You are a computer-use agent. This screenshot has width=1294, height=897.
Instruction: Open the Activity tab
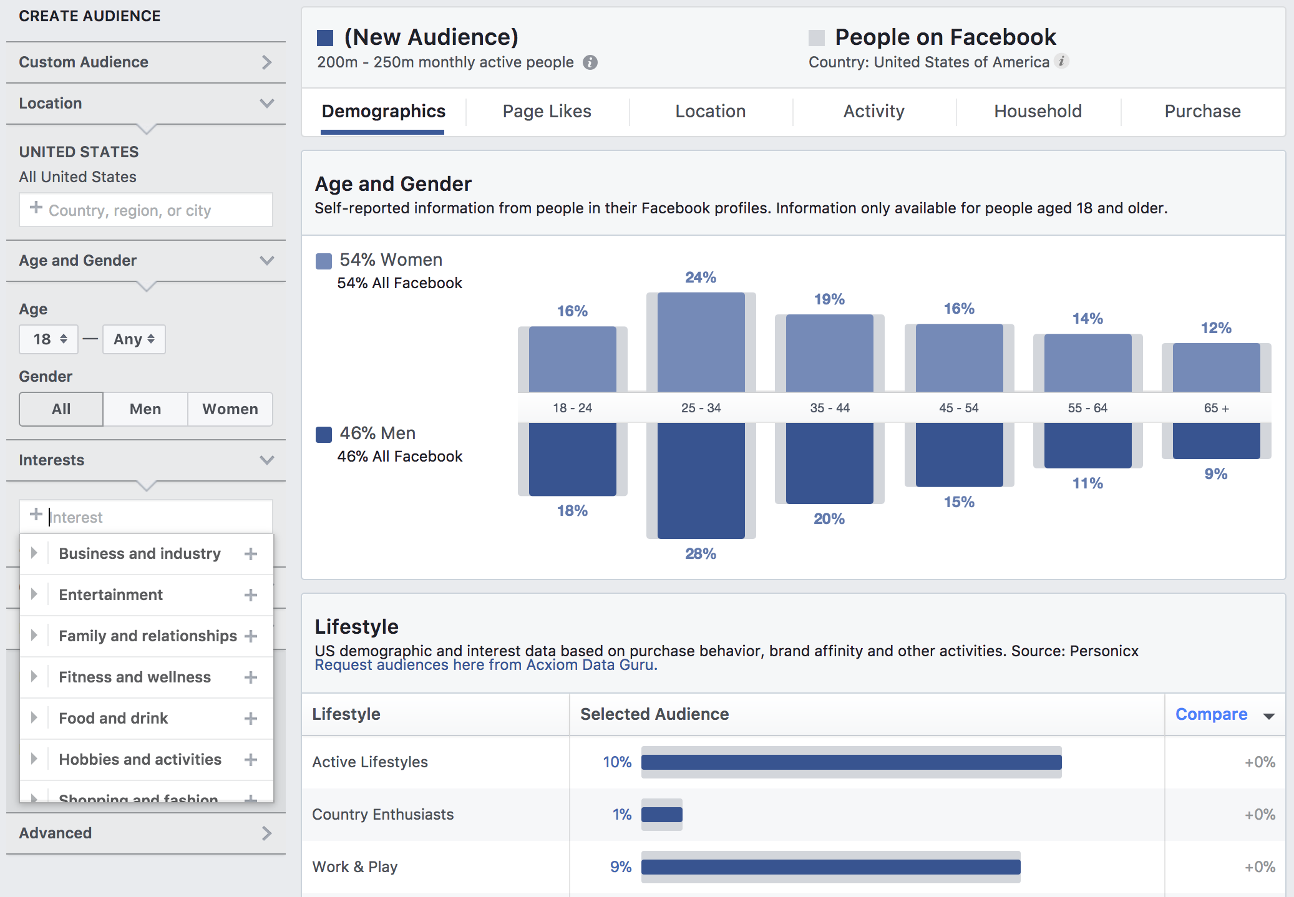pyautogui.click(x=874, y=112)
